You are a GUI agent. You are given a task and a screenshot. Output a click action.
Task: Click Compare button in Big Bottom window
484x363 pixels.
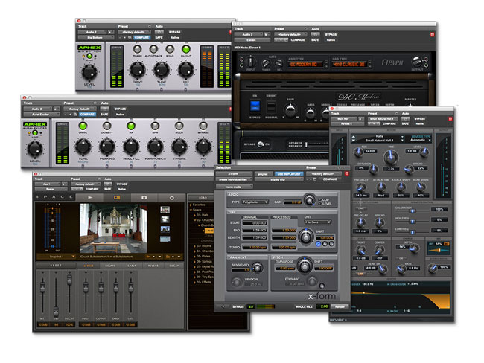point(141,38)
